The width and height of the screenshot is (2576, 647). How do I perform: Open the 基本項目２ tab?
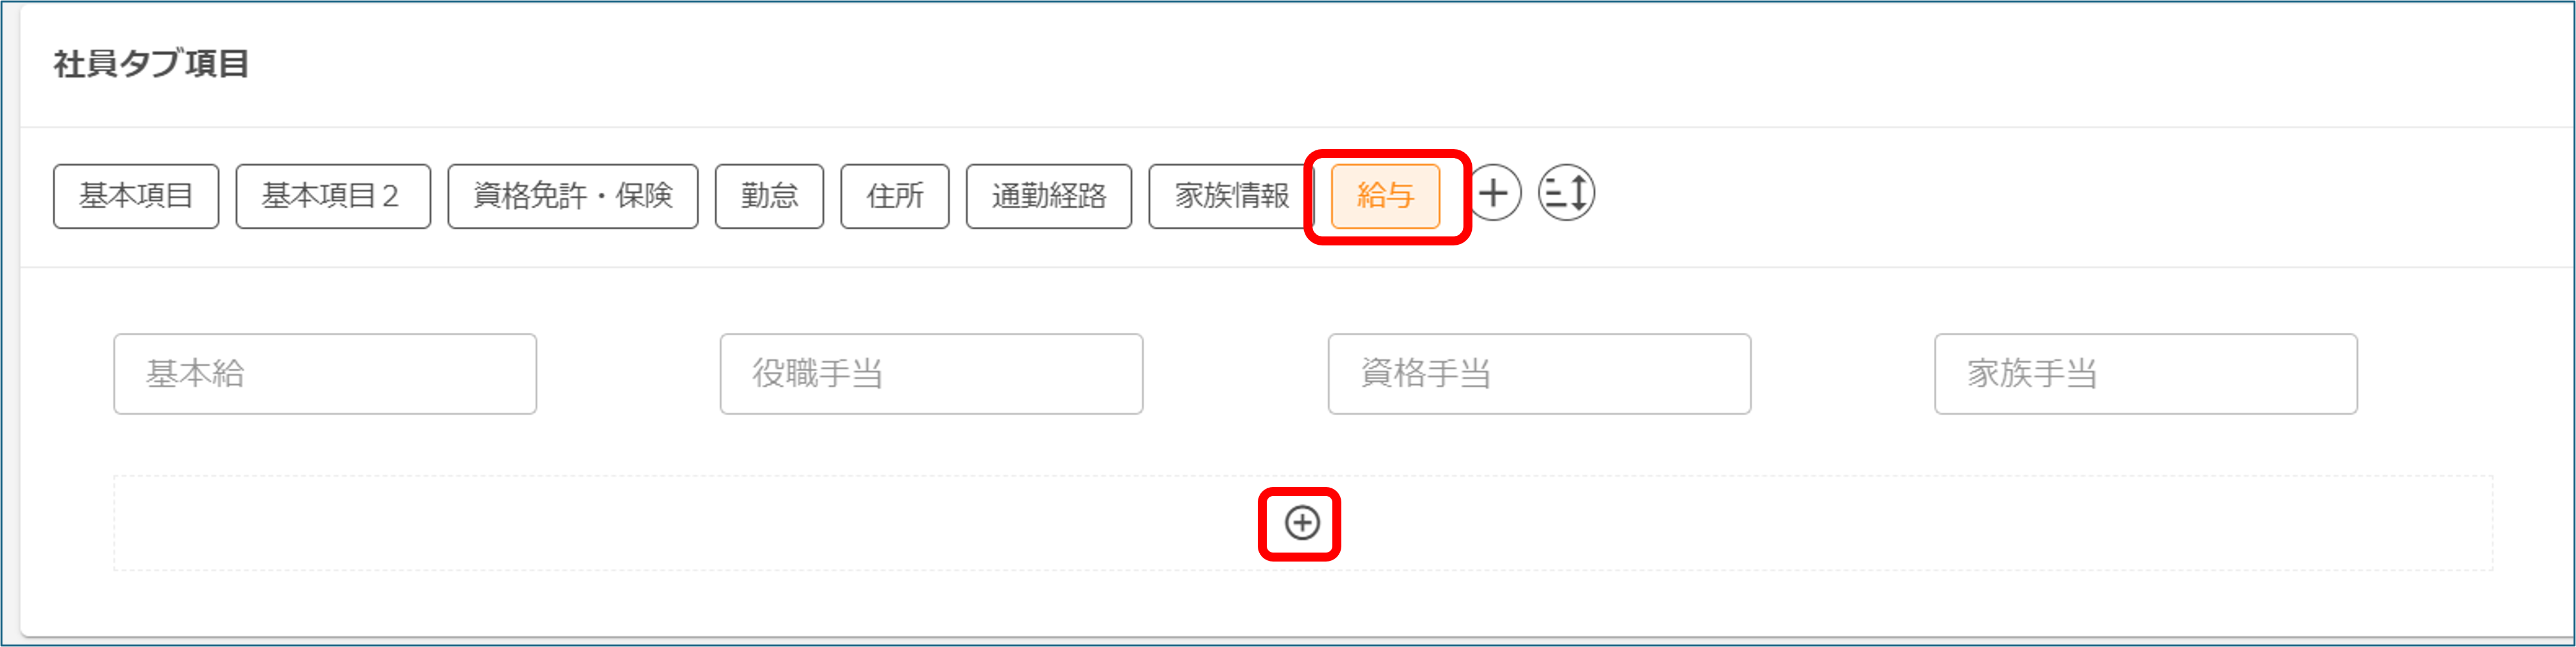click(x=333, y=196)
